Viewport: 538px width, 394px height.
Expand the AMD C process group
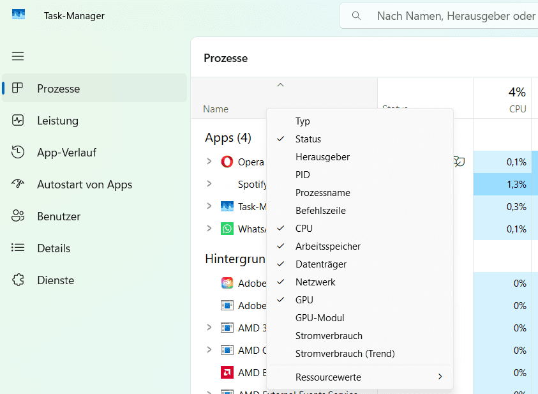[x=209, y=350]
